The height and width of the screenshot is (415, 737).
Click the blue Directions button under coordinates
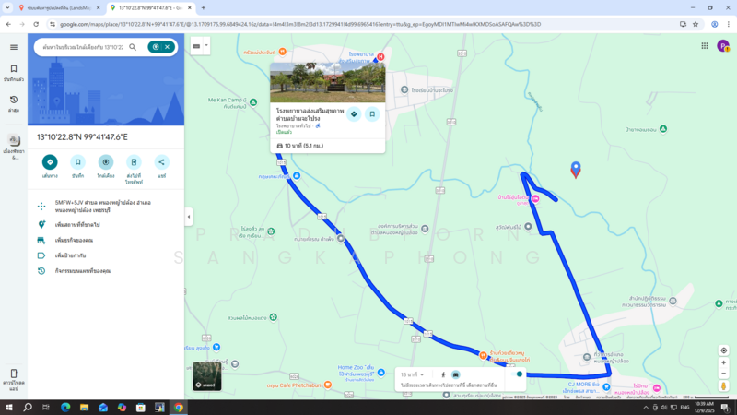(x=50, y=162)
